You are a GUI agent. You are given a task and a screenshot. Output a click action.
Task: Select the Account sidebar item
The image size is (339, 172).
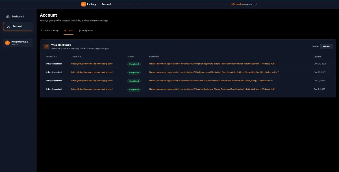coord(18,26)
